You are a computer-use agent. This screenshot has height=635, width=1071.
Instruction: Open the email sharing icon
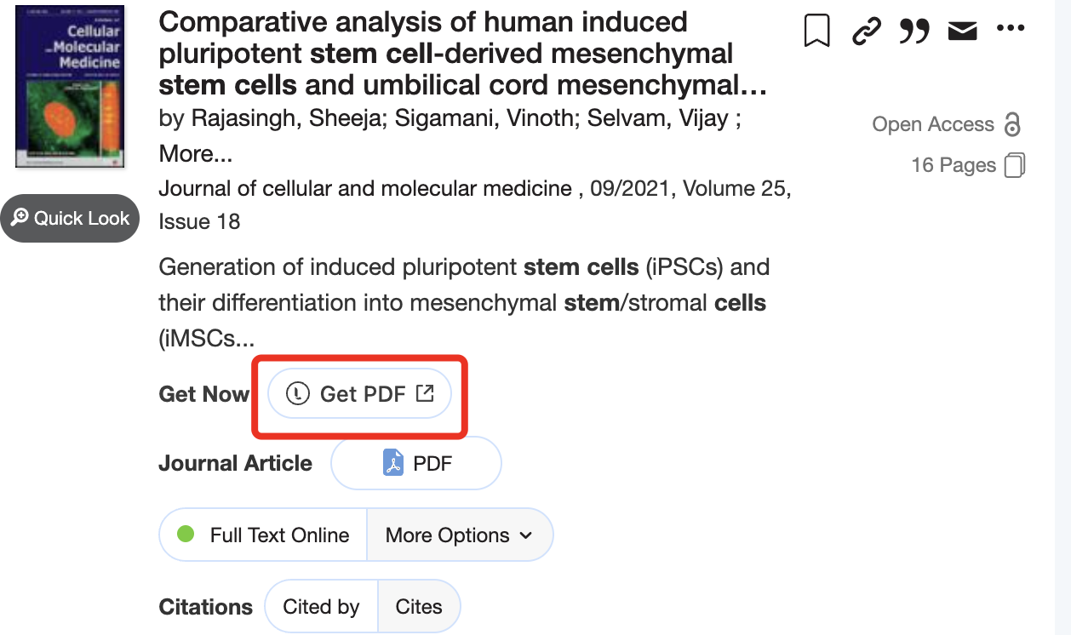click(961, 29)
